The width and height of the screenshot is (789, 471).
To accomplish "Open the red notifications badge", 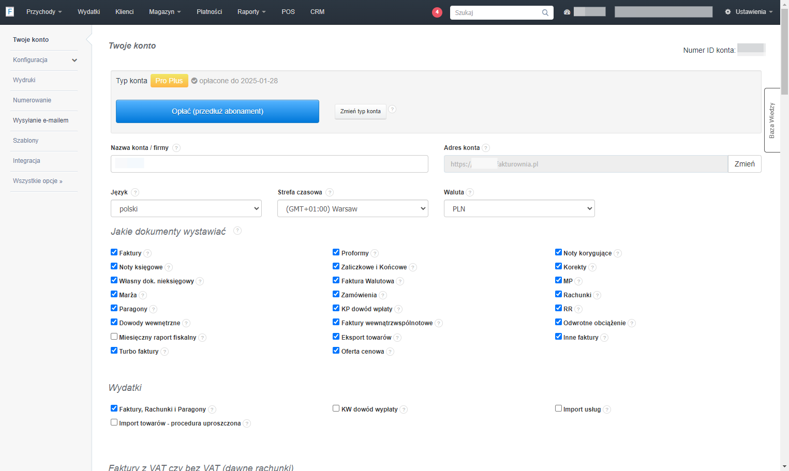I will point(437,12).
